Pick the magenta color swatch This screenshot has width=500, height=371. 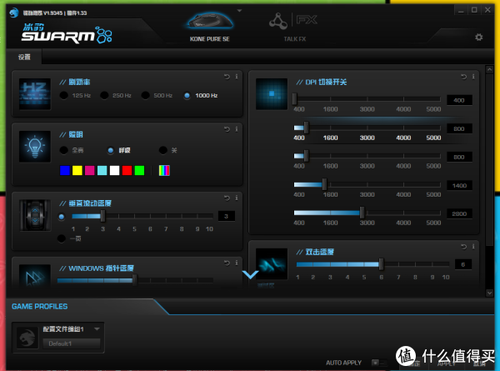tap(90, 170)
